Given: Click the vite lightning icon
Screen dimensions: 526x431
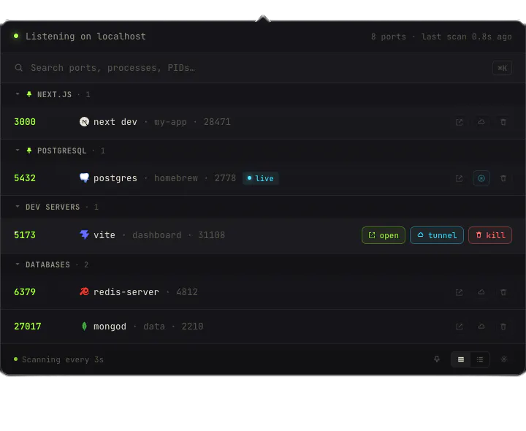Looking at the screenshot, I should pyautogui.click(x=84, y=234).
